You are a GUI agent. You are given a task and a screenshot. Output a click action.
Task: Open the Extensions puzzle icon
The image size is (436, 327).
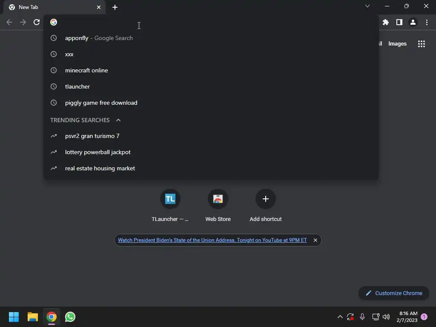point(385,22)
